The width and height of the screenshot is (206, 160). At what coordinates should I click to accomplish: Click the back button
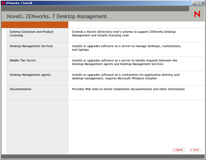click(179, 150)
